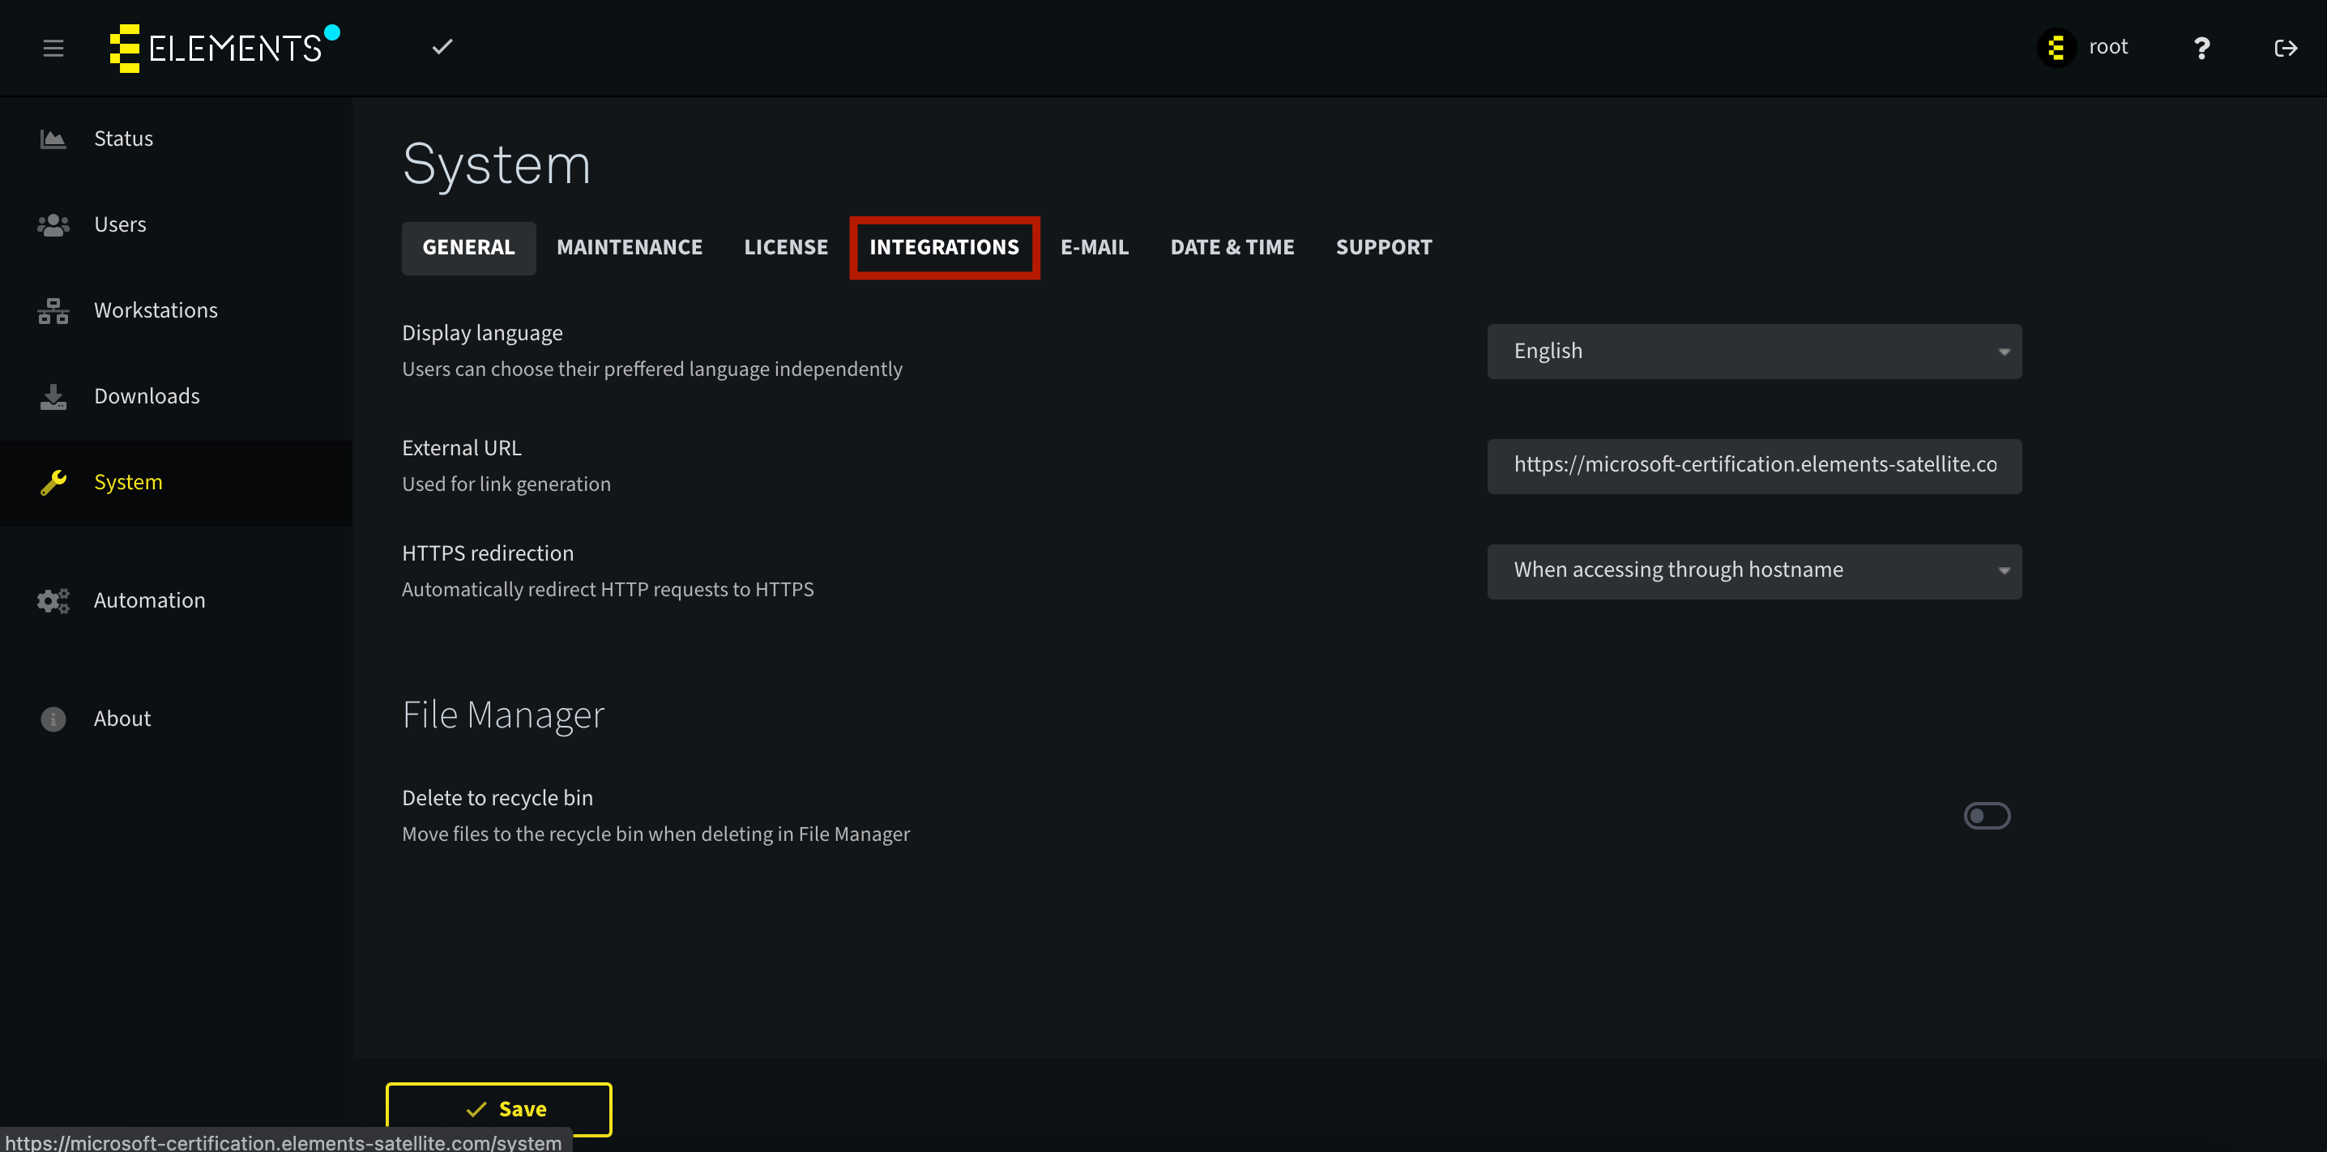Image resolution: width=2327 pixels, height=1152 pixels.
Task: Click the External URL input field
Action: point(1753,465)
